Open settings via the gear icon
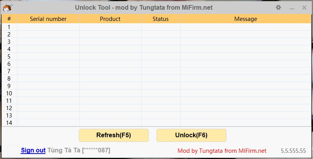Viewport: 313px width, 159px height. pos(278,7)
